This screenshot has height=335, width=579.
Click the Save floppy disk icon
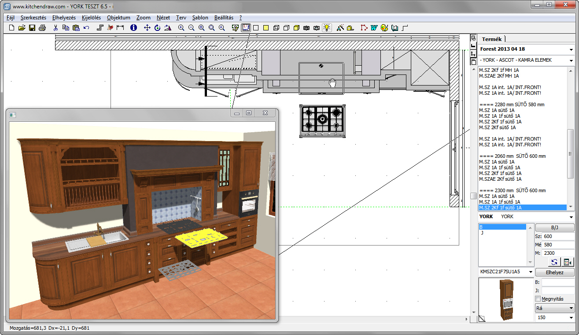pos(32,28)
